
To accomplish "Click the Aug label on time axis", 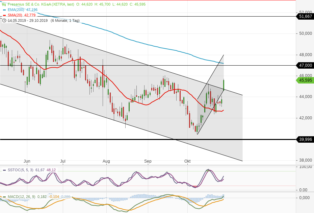I will [106, 161].
